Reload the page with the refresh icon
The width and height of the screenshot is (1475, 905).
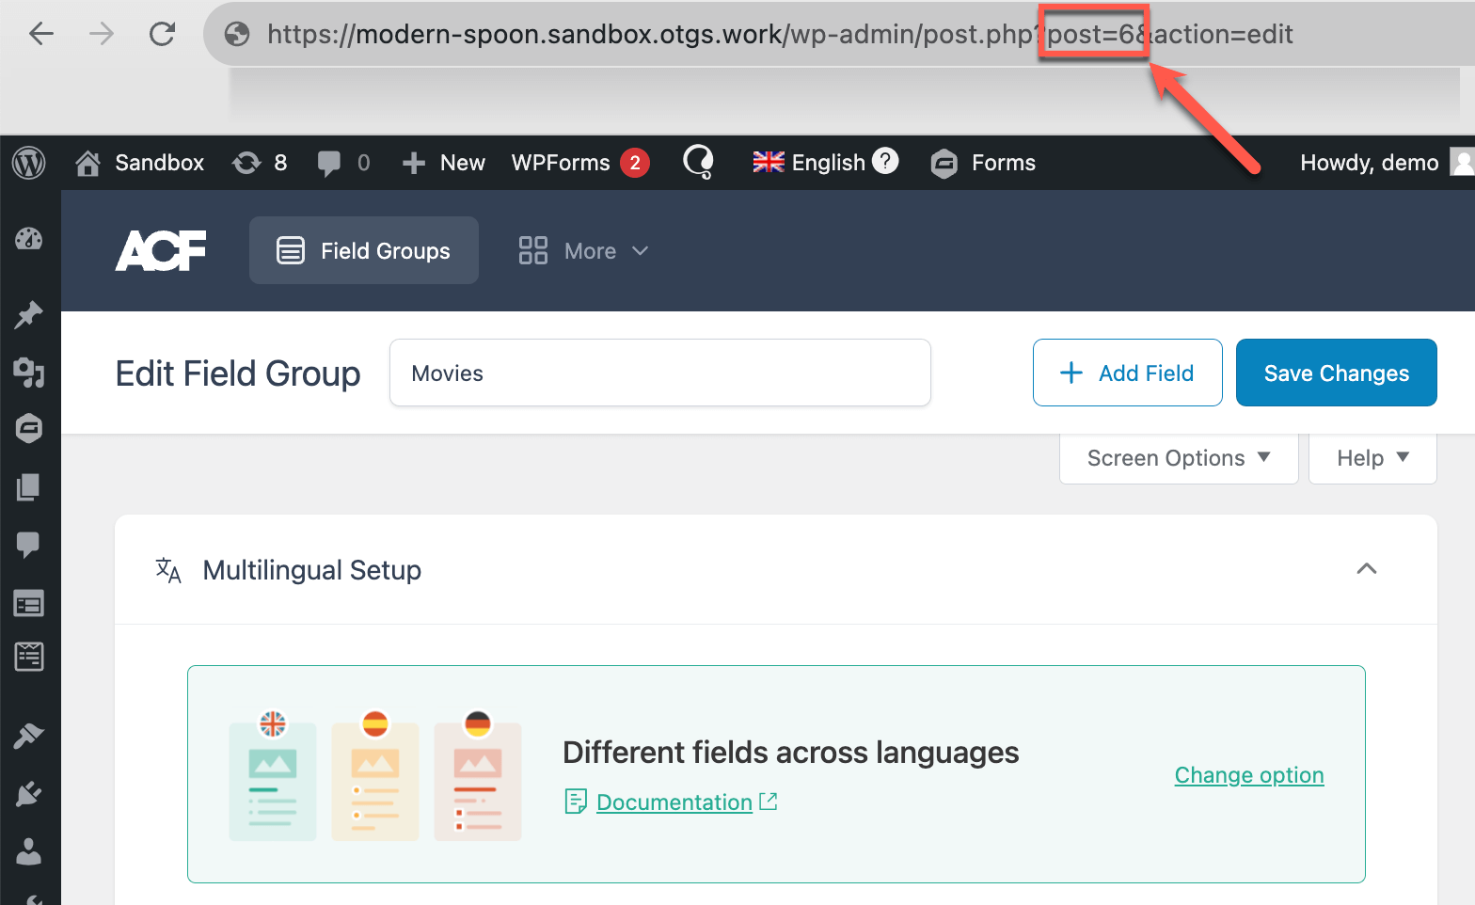click(x=163, y=34)
